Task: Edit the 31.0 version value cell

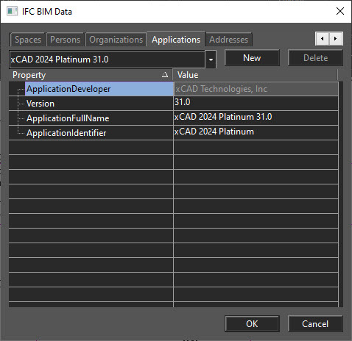Action: coord(256,104)
